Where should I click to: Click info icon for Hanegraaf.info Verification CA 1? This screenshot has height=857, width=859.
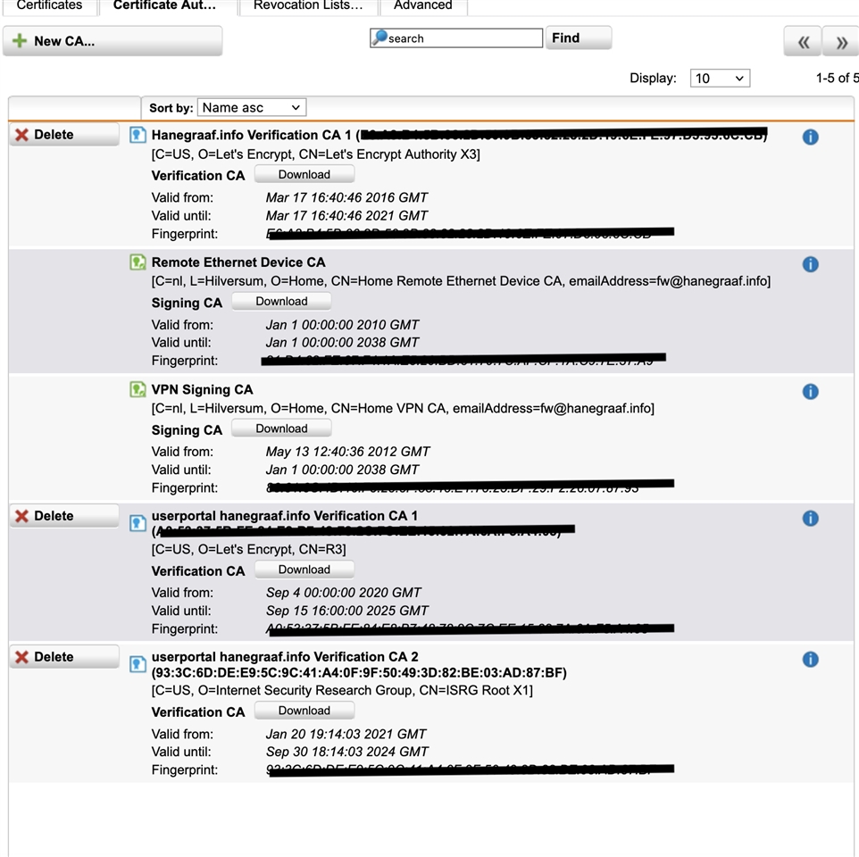[x=810, y=137]
